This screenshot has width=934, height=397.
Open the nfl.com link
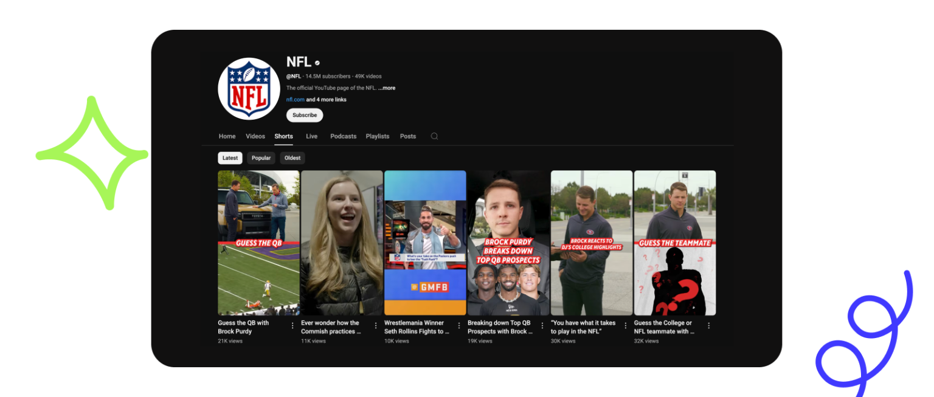click(x=294, y=99)
